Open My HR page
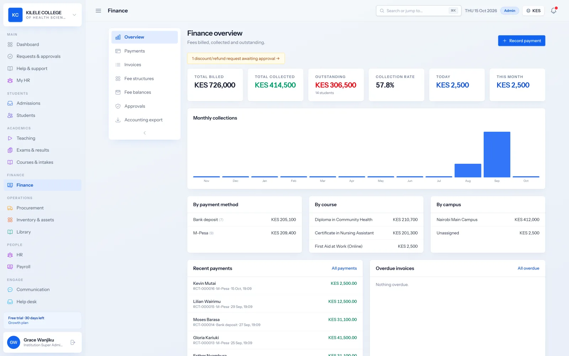Image resolution: width=569 pixels, height=356 pixels. tap(43, 80)
